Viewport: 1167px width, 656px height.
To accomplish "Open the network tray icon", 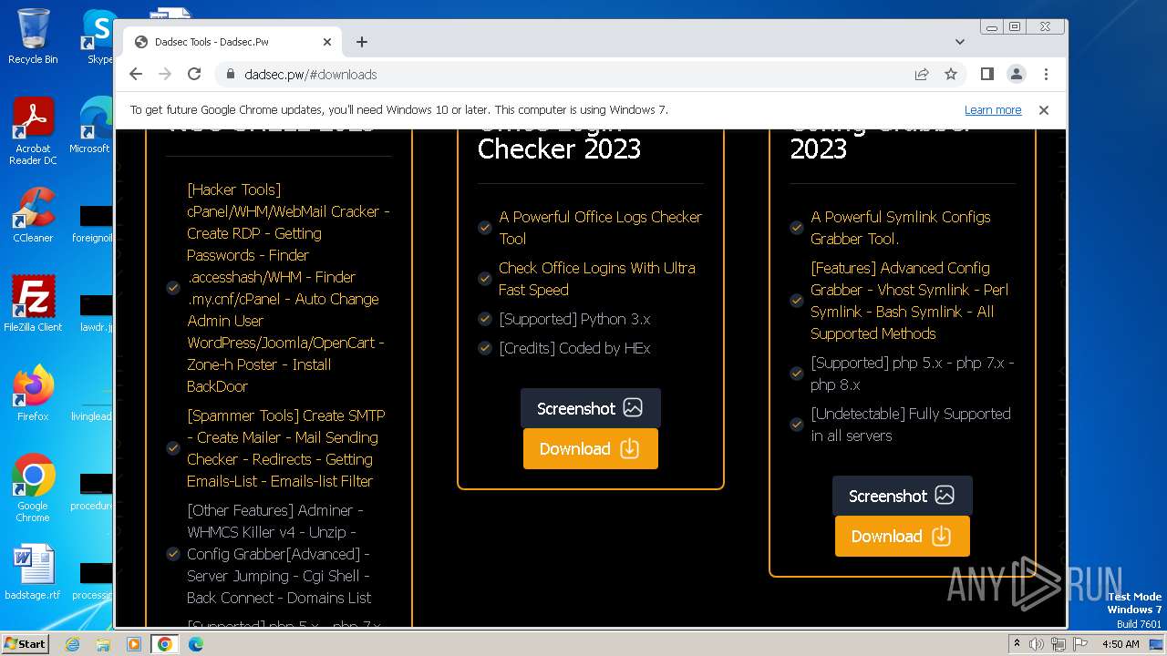I will 1059,644.
